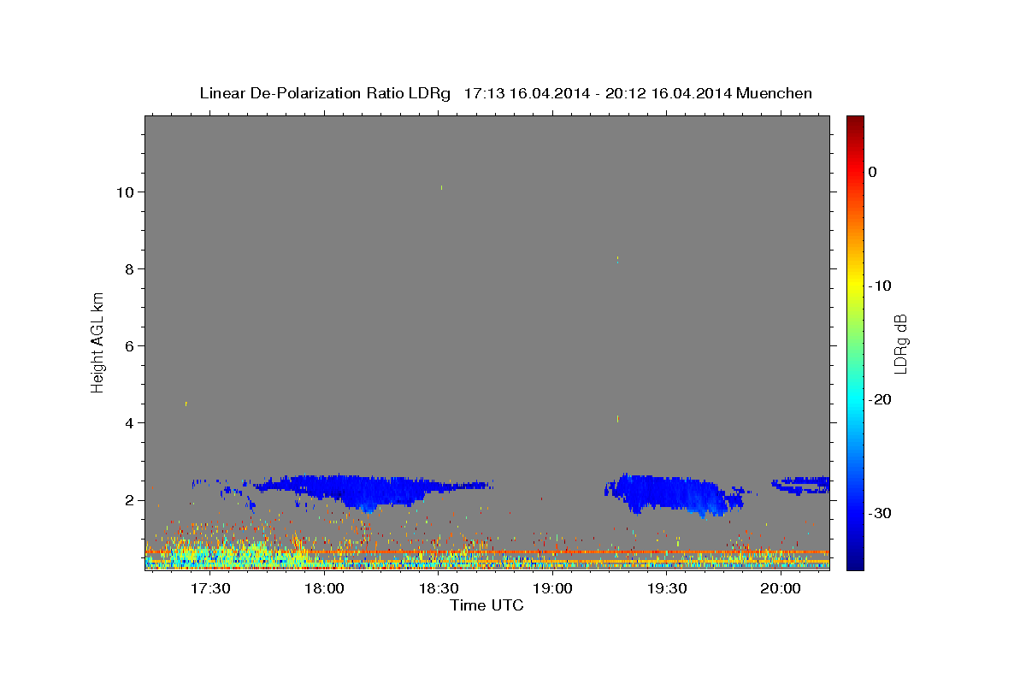
Task: Click the plot title mentioning Muenchen
Action: [x=505, y=93]
